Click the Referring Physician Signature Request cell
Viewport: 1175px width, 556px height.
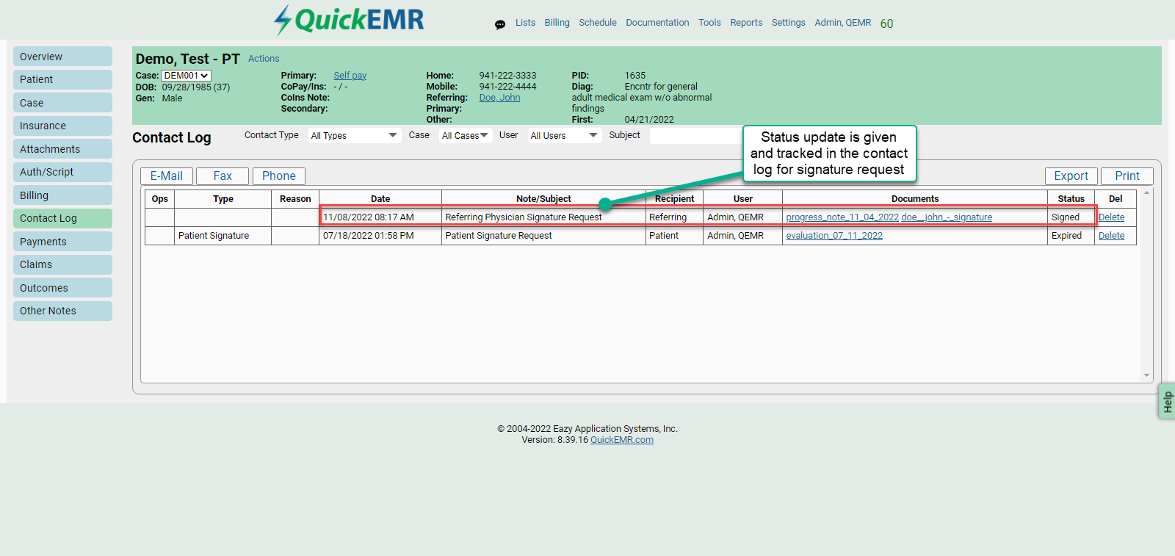point(543,217)
